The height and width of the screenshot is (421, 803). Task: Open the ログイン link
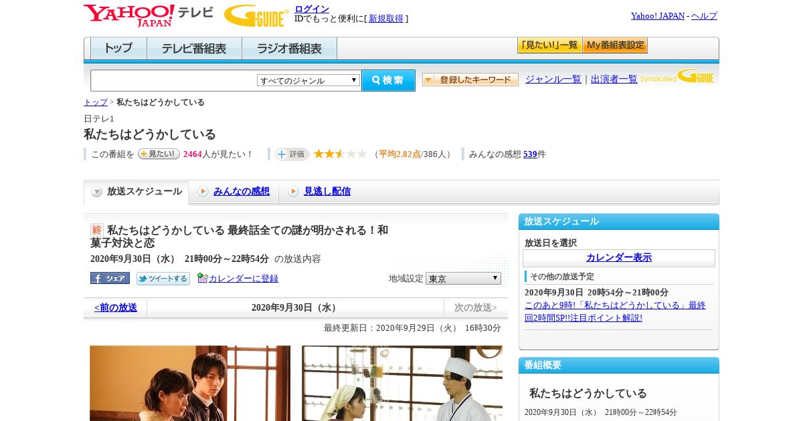tap(312, 9)
